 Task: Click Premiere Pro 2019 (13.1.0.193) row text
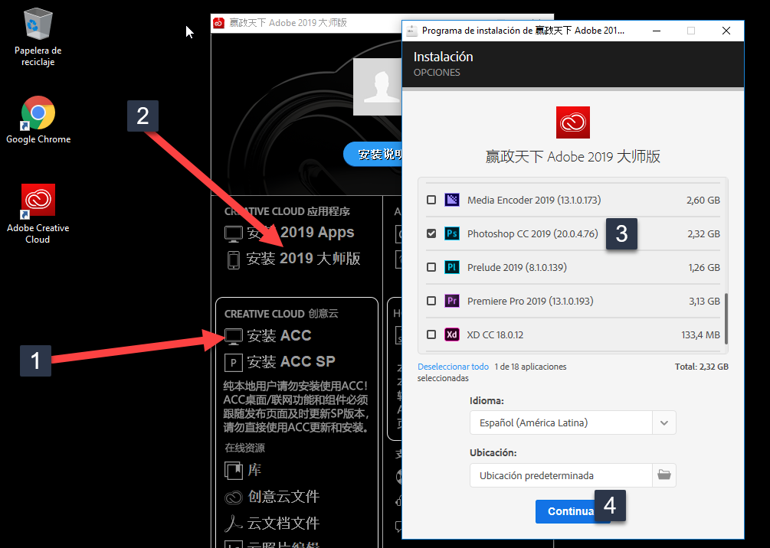[x=530, y=301]
